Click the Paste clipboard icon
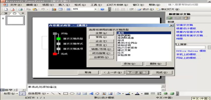 click(35, 9)
